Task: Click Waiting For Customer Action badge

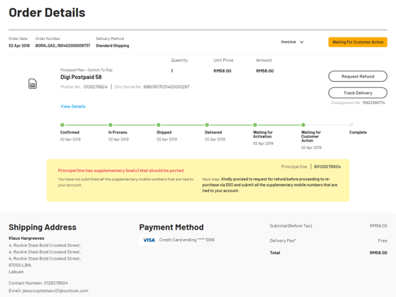Action: coord(357,42)
